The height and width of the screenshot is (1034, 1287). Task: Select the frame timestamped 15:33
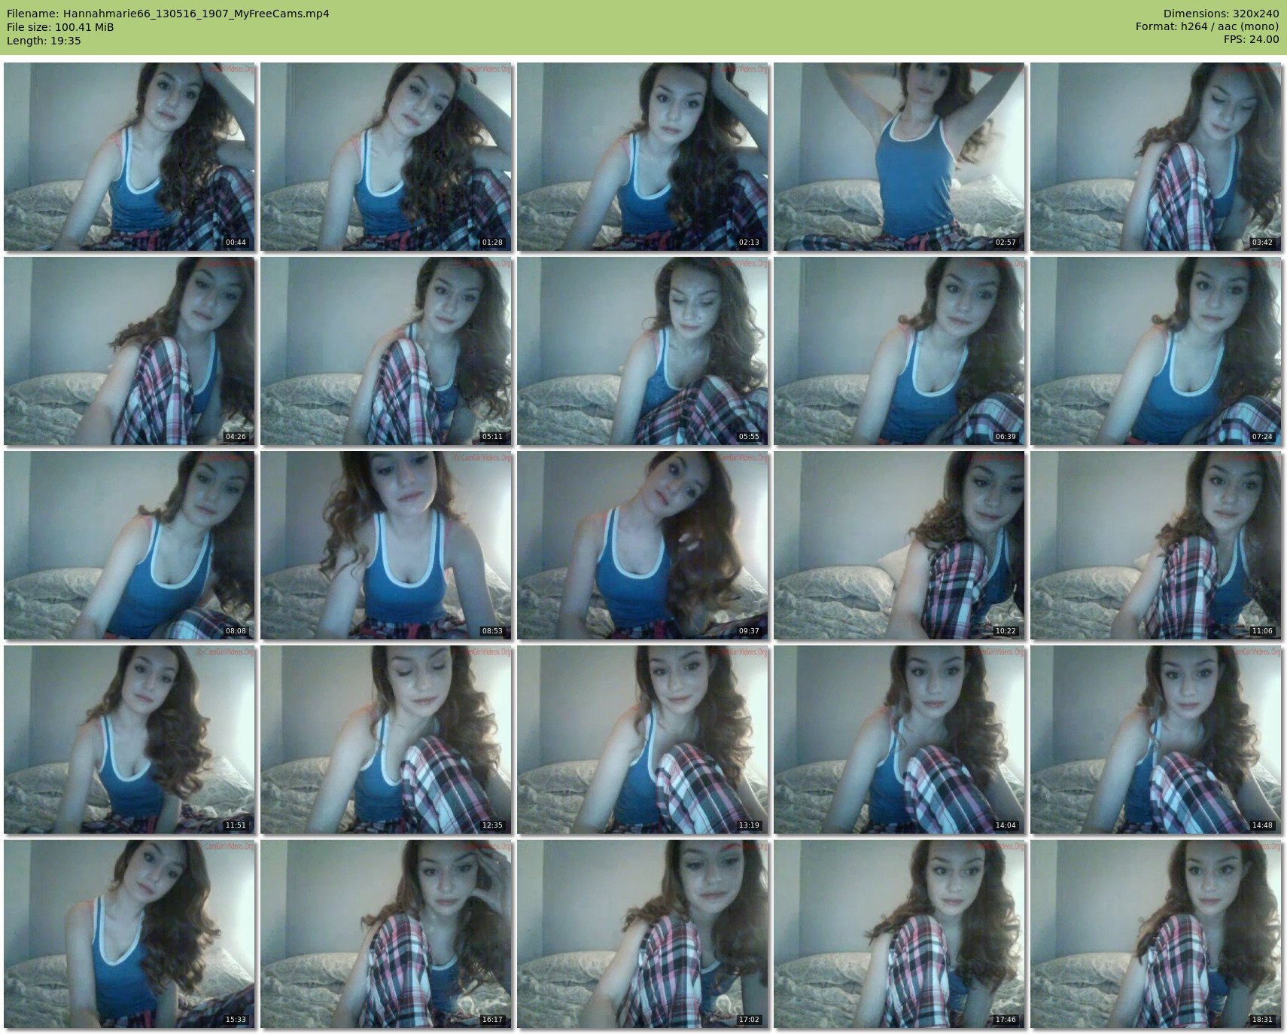pyautogui.click(x=129, y=934)
